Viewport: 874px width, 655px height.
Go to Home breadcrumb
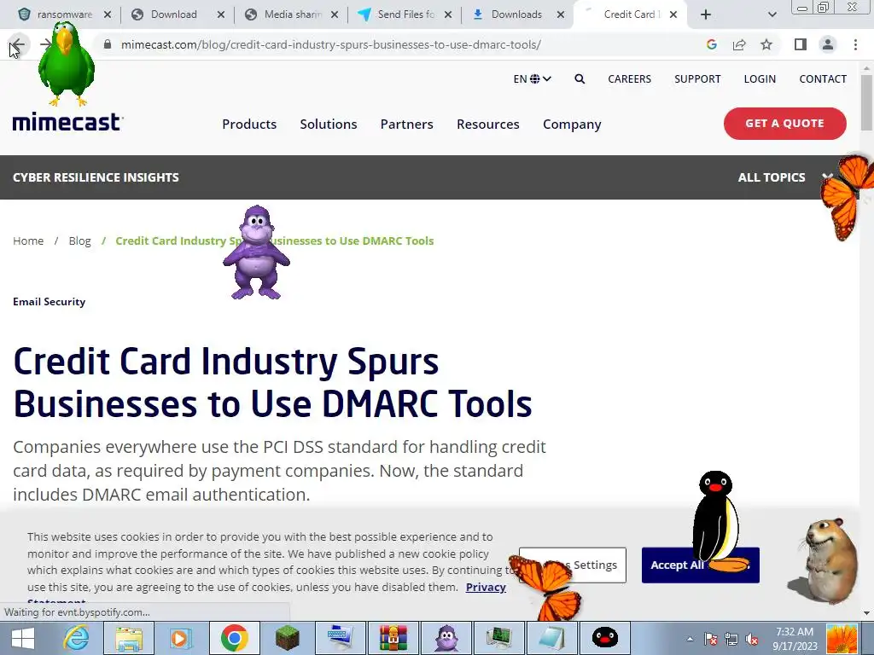click(28, 241)
